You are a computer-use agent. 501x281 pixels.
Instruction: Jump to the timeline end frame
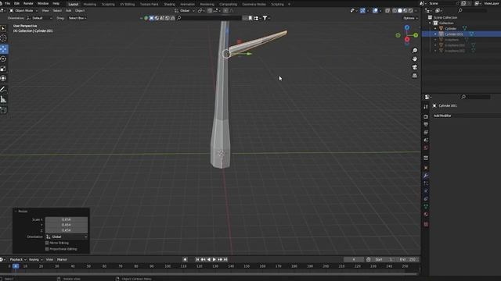point(225,260)
